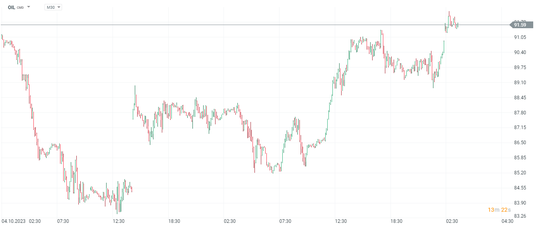
Task: Select the 85.20 price level label
Action: coord(520,173)
